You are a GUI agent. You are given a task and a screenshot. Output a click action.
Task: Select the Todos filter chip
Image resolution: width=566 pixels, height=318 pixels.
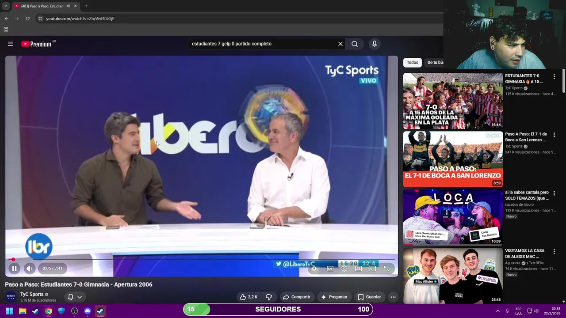pos(413,62)
